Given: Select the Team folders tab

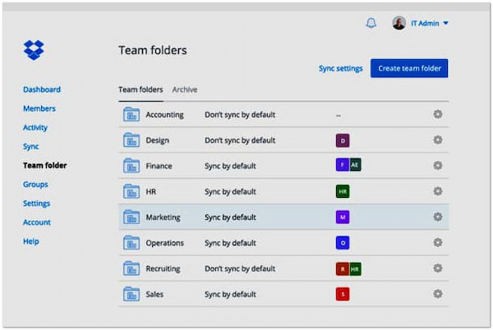Looking at the screenshot, I should (x=141, y=89).
